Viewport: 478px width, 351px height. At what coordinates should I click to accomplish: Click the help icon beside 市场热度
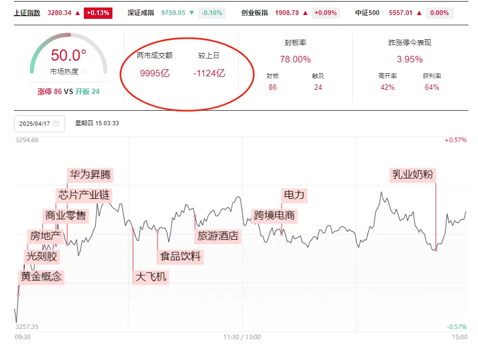84,71
